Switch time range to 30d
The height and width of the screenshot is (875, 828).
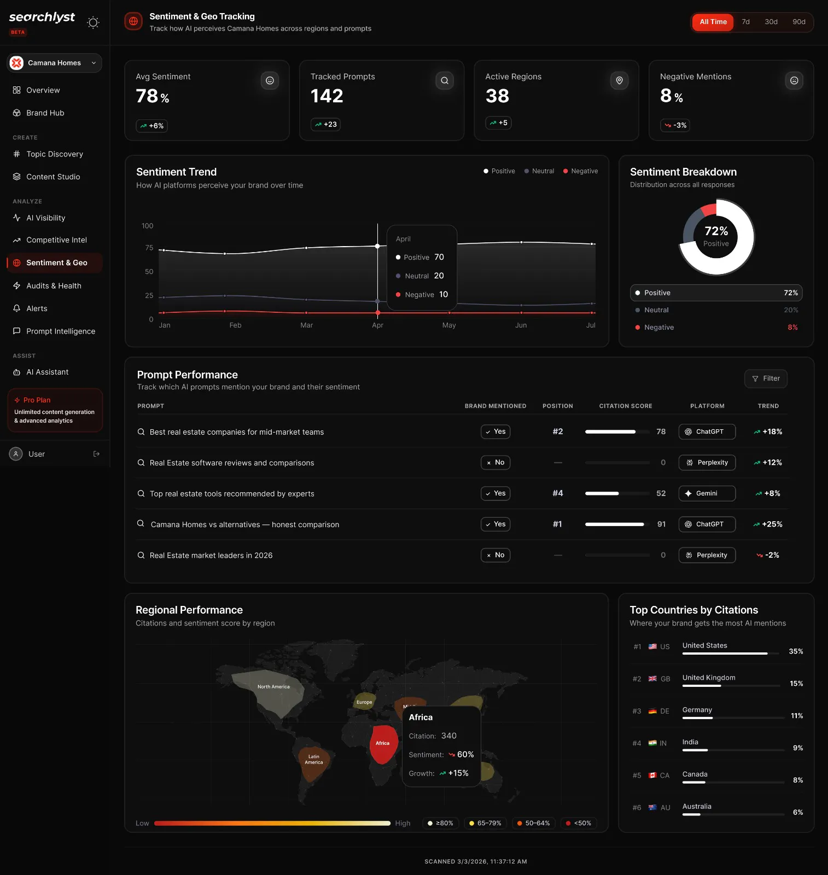[x=771, y=22]
